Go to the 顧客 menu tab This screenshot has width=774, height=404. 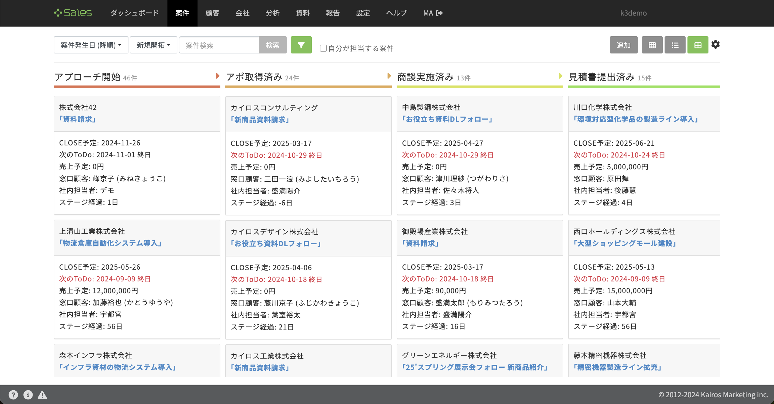tap(212, 13)
